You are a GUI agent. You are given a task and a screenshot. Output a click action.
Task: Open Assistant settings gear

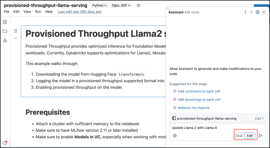[x=257, y=12]
